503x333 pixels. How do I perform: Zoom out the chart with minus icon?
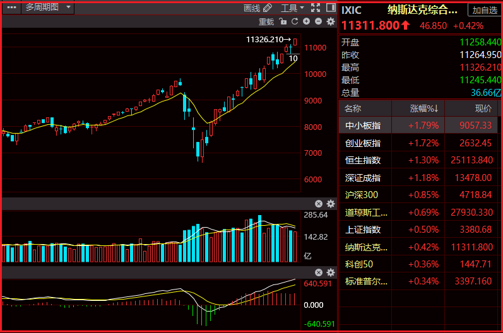pyautogui.click(x=318, y=21)
